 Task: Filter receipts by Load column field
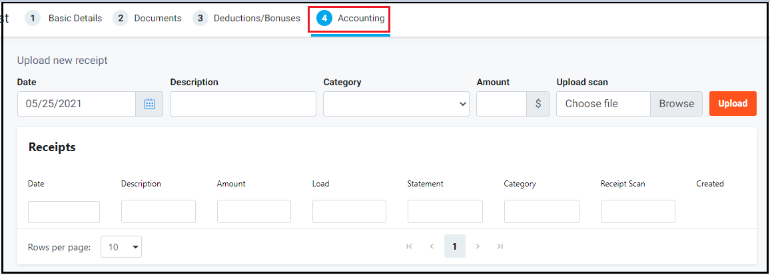coord(349,212)
